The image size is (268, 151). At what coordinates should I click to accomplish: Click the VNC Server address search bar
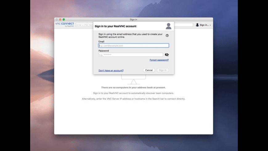pos(134,25)
